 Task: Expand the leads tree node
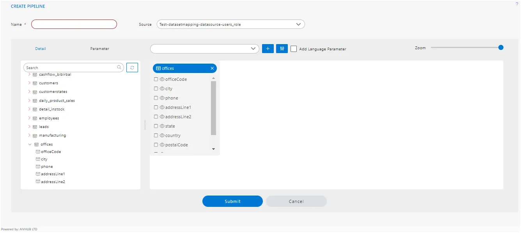[29, 126]
